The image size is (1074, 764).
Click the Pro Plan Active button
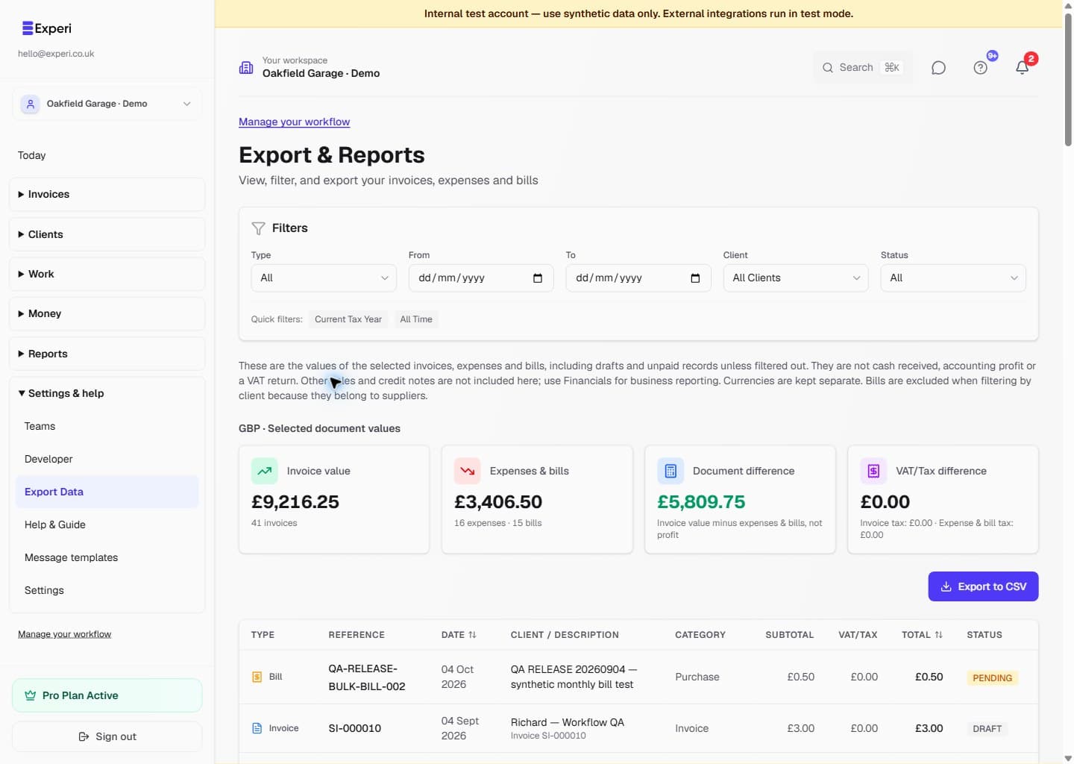[x=107, y=695]
